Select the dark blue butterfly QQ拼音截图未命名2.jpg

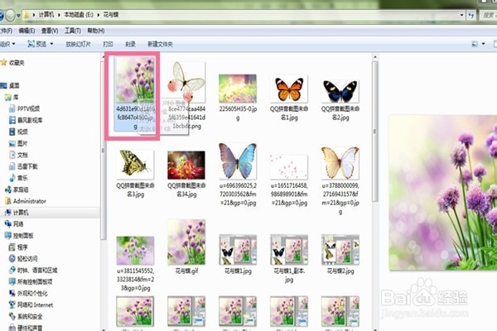(340, 99)
